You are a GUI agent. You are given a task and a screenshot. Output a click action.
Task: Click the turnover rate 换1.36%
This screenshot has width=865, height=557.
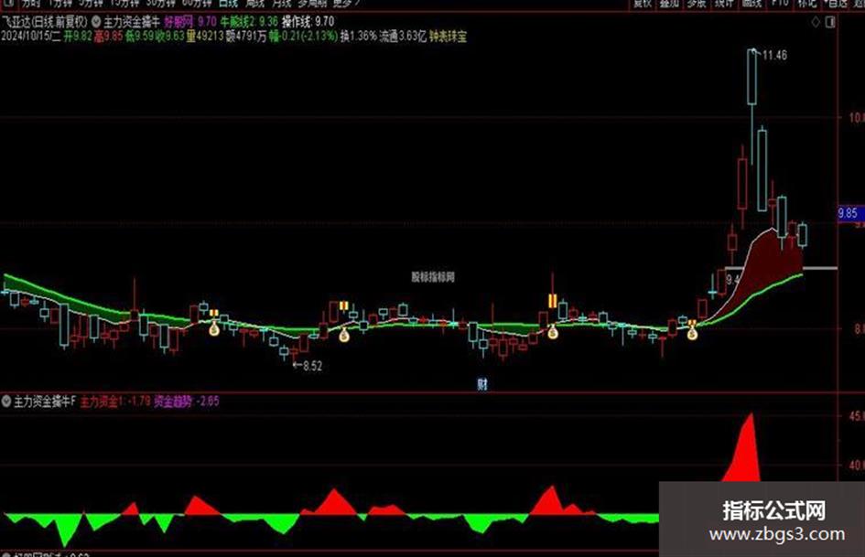(359, 37)
